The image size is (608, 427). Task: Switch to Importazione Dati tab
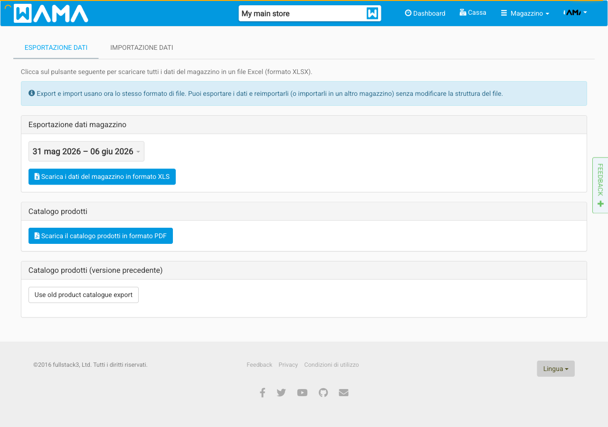tap(142, 47)
